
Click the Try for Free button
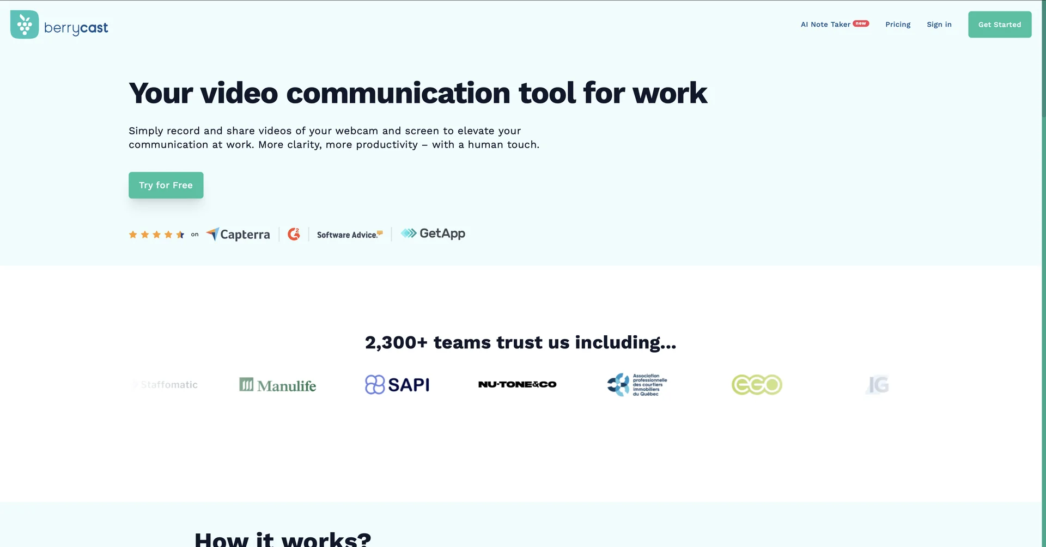(166, 185)
